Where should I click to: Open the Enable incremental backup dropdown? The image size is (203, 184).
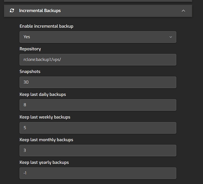(x=98, y=37)
